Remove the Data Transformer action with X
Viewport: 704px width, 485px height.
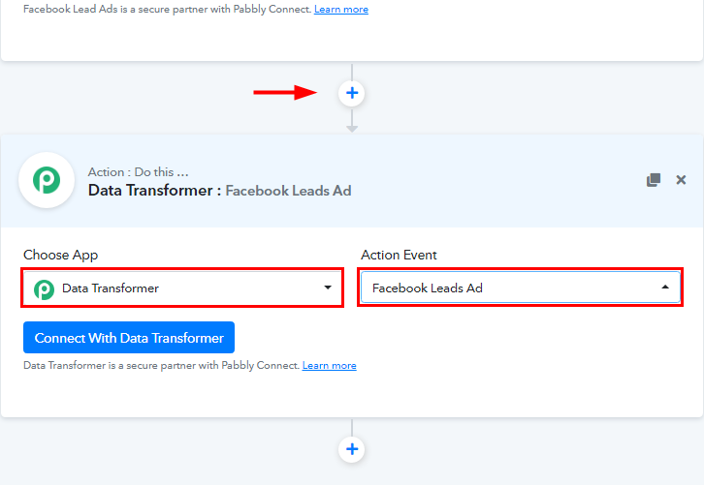tap(681, 180)
